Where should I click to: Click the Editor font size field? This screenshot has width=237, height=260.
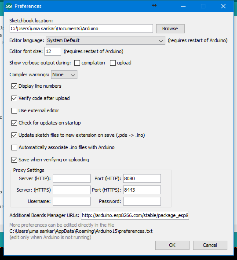tap(53, 51)
